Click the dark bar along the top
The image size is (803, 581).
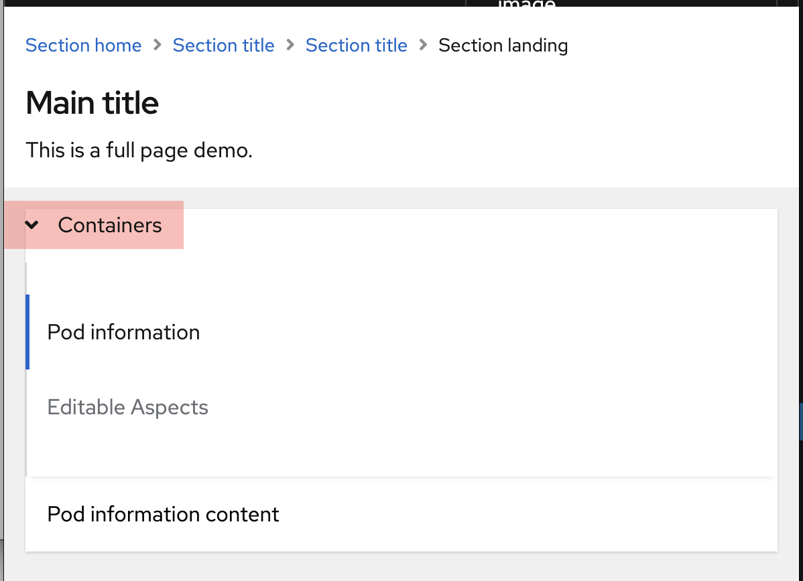[x=401, y=3]
